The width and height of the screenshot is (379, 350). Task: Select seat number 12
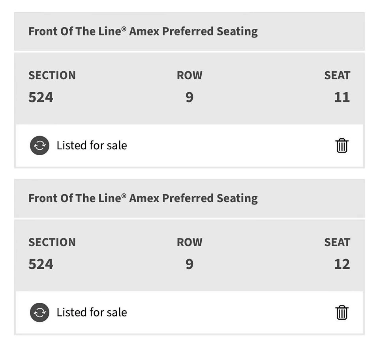(x=342, y=264)
